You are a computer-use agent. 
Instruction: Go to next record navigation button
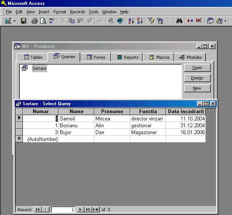(x=80, y=209)
